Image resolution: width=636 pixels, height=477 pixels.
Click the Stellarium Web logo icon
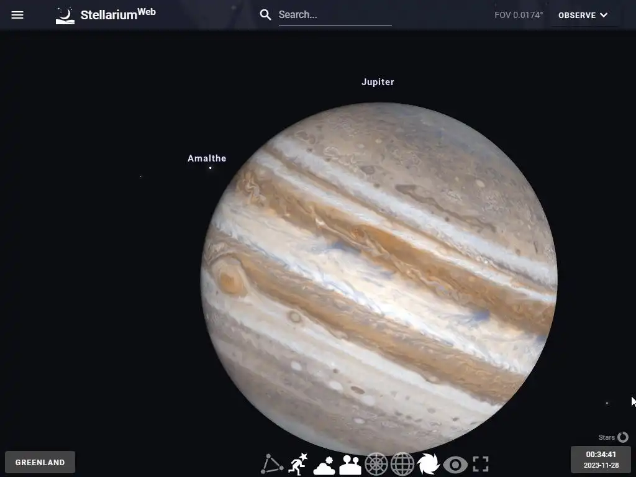65,16
